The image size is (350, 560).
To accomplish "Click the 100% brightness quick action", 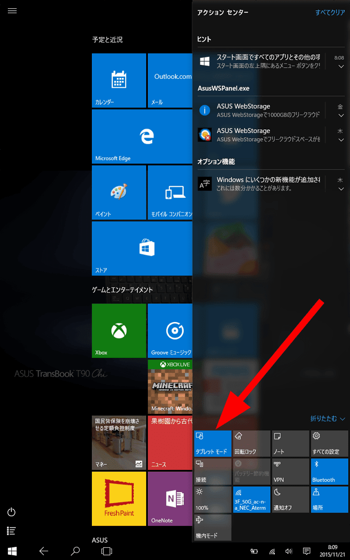I will [213, 499].
